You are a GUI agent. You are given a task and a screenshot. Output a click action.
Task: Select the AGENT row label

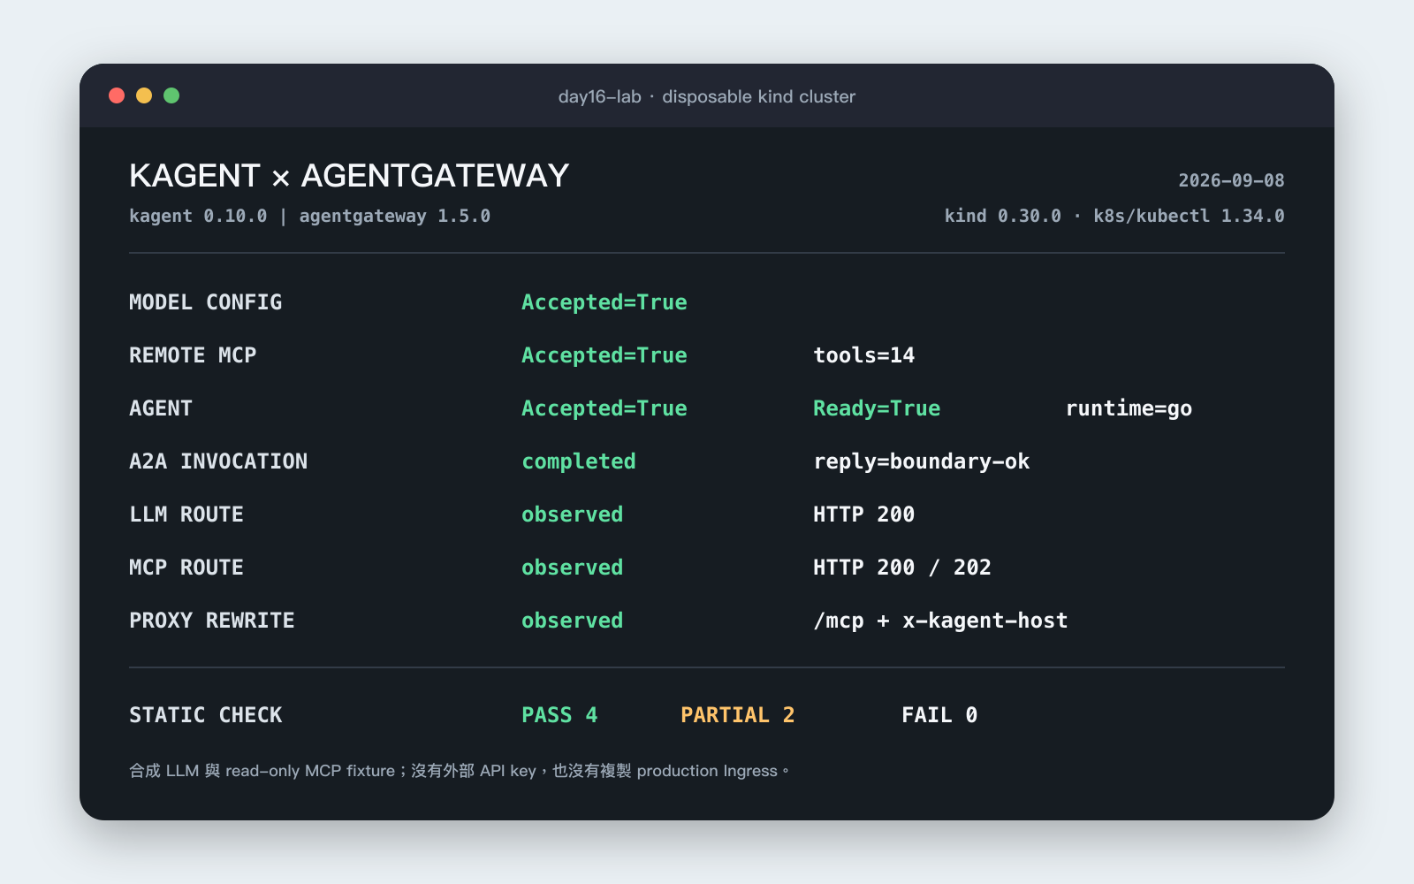(161, 408)
